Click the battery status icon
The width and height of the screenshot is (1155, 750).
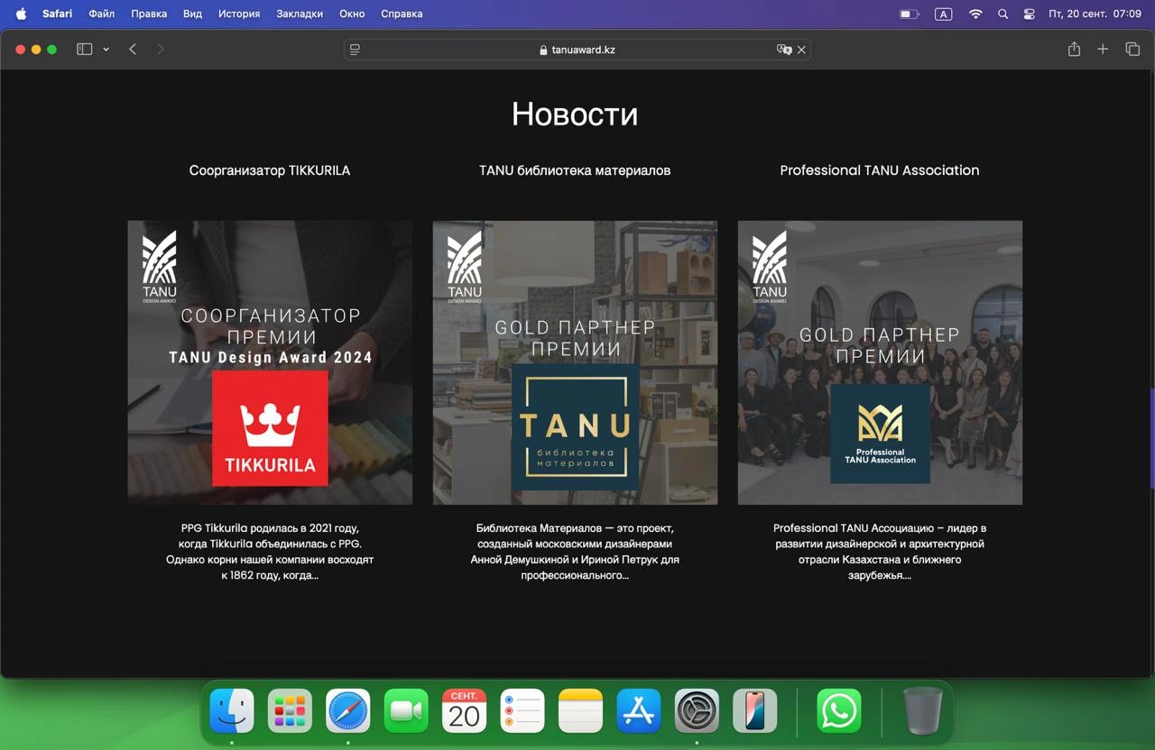click(910, 14)
